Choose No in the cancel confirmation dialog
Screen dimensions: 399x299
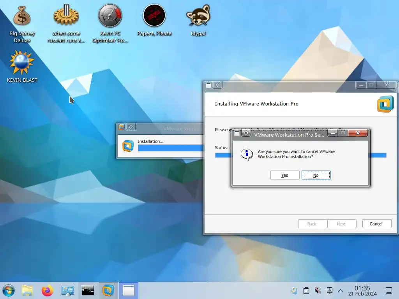(x=316, y=175)
